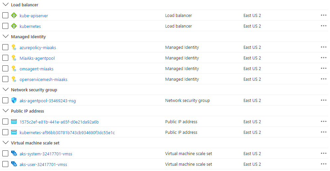This screenshot has height=171, width=330.
Task: Click the scale set icon for aks-user-32417701-vmss
Action: pos(14,164)
